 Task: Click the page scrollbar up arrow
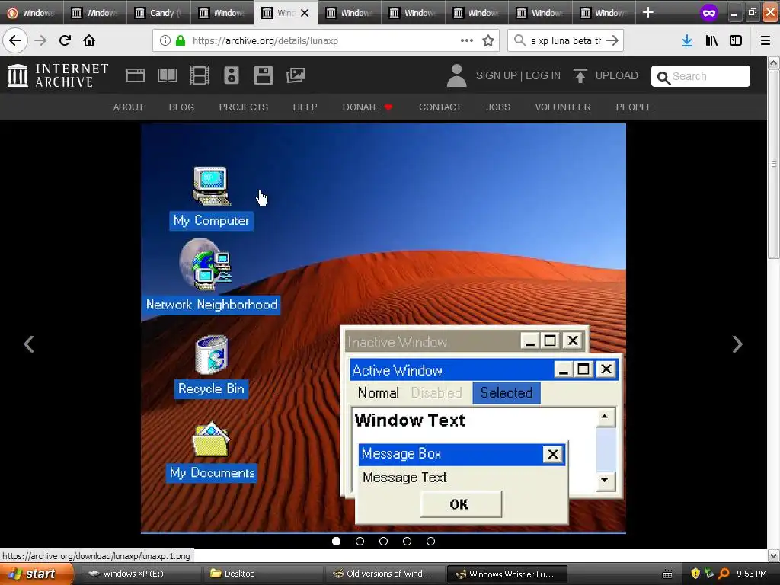click(774, 62)
